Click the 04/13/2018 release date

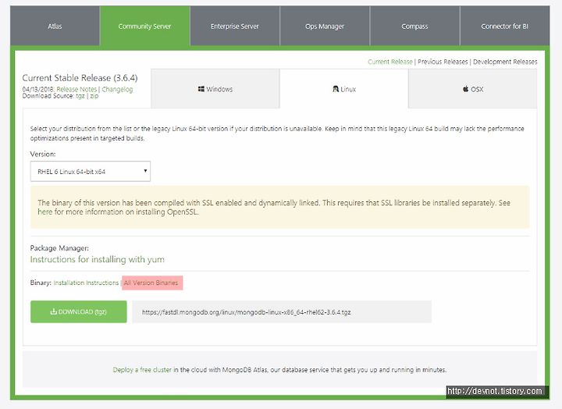(38, 89)
